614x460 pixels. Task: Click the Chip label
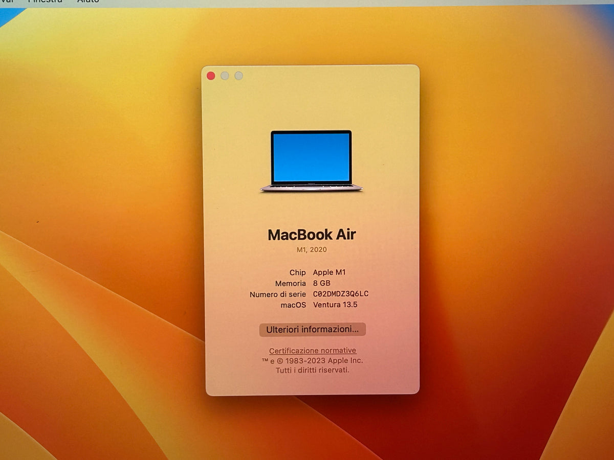pyautogui.click(x=298, y=272)
